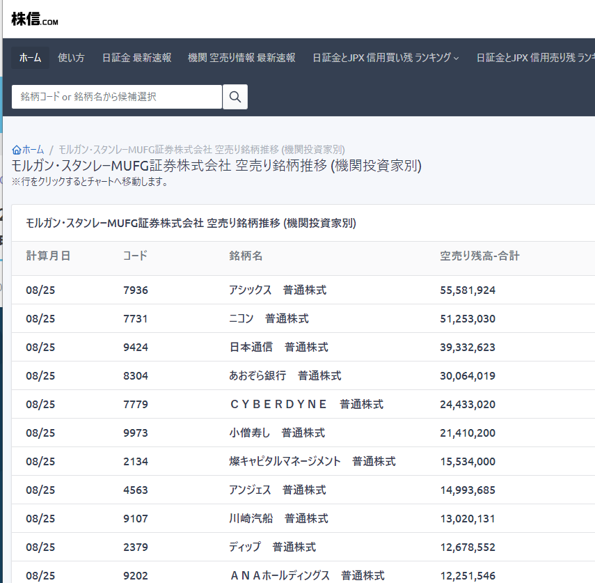
Task: Open the アシックス row chart
Action: click(x=277, y=290)
